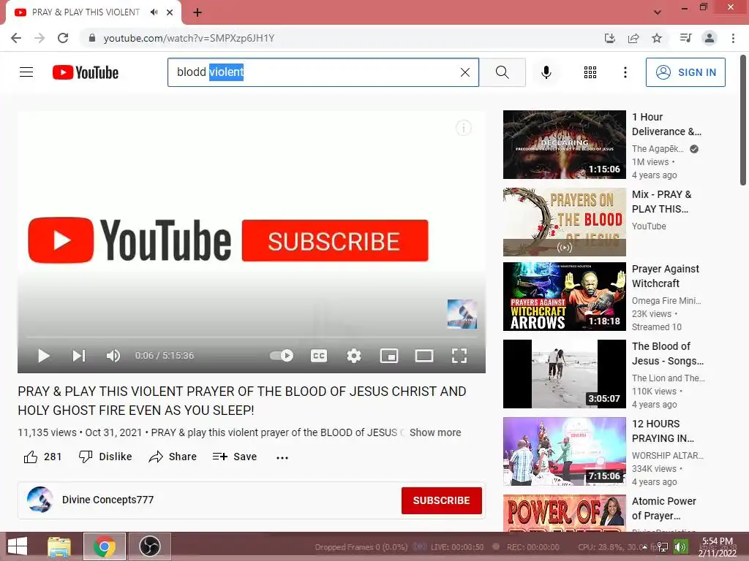This screenshot has height=561, width=749.
Task: Open Mix - PRAY & PLAY thumbnail
Action: 565,222
